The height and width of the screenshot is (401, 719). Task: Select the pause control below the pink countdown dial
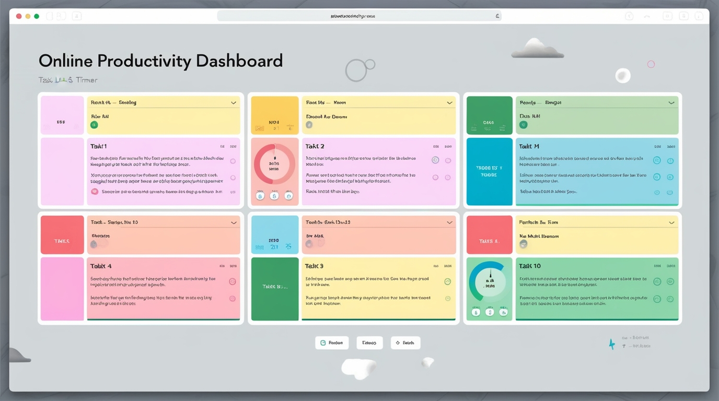pyautogui.click(x=274, y=195)
